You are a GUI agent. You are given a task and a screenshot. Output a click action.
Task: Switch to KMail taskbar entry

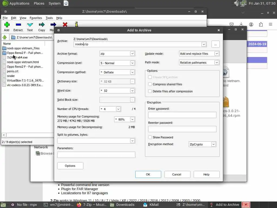point(151,205)
